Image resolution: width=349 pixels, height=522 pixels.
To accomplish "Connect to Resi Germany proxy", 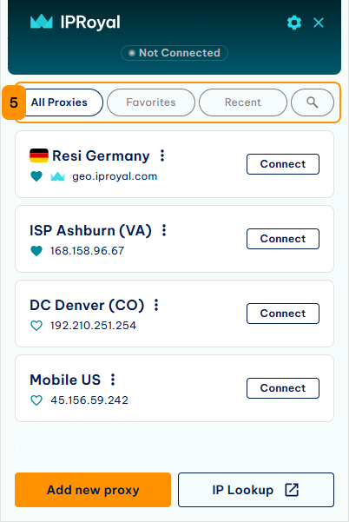I will [x=283, y=164].
